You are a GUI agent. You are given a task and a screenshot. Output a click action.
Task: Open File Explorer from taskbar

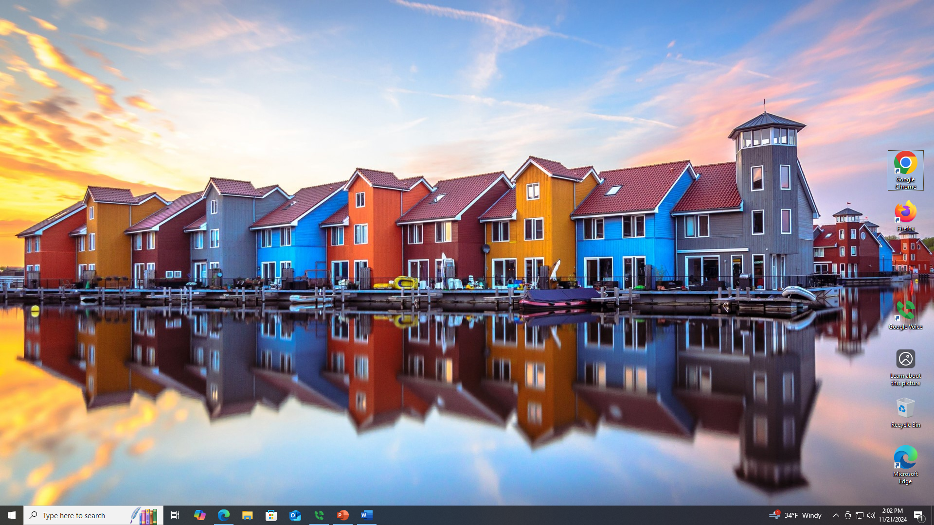[247, 515]
